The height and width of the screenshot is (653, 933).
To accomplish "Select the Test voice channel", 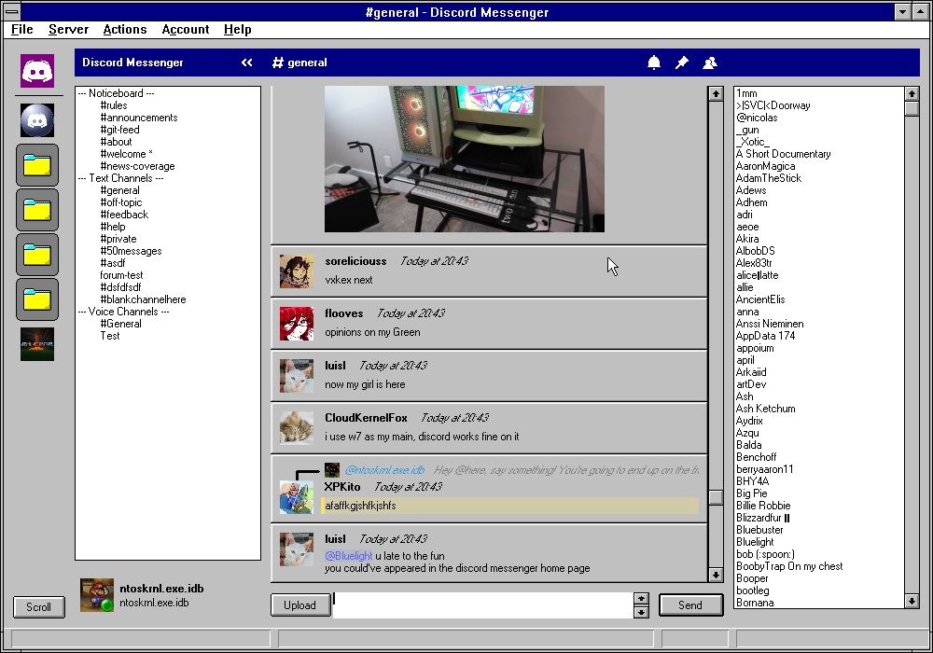I will (x=110, y=336).
